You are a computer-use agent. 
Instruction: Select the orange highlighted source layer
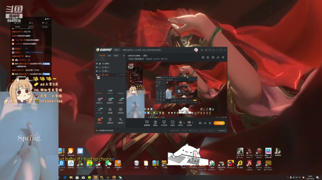coord(110,75)
